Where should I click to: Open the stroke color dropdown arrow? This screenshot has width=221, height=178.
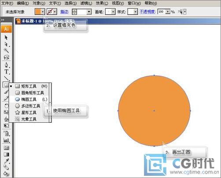55,12
